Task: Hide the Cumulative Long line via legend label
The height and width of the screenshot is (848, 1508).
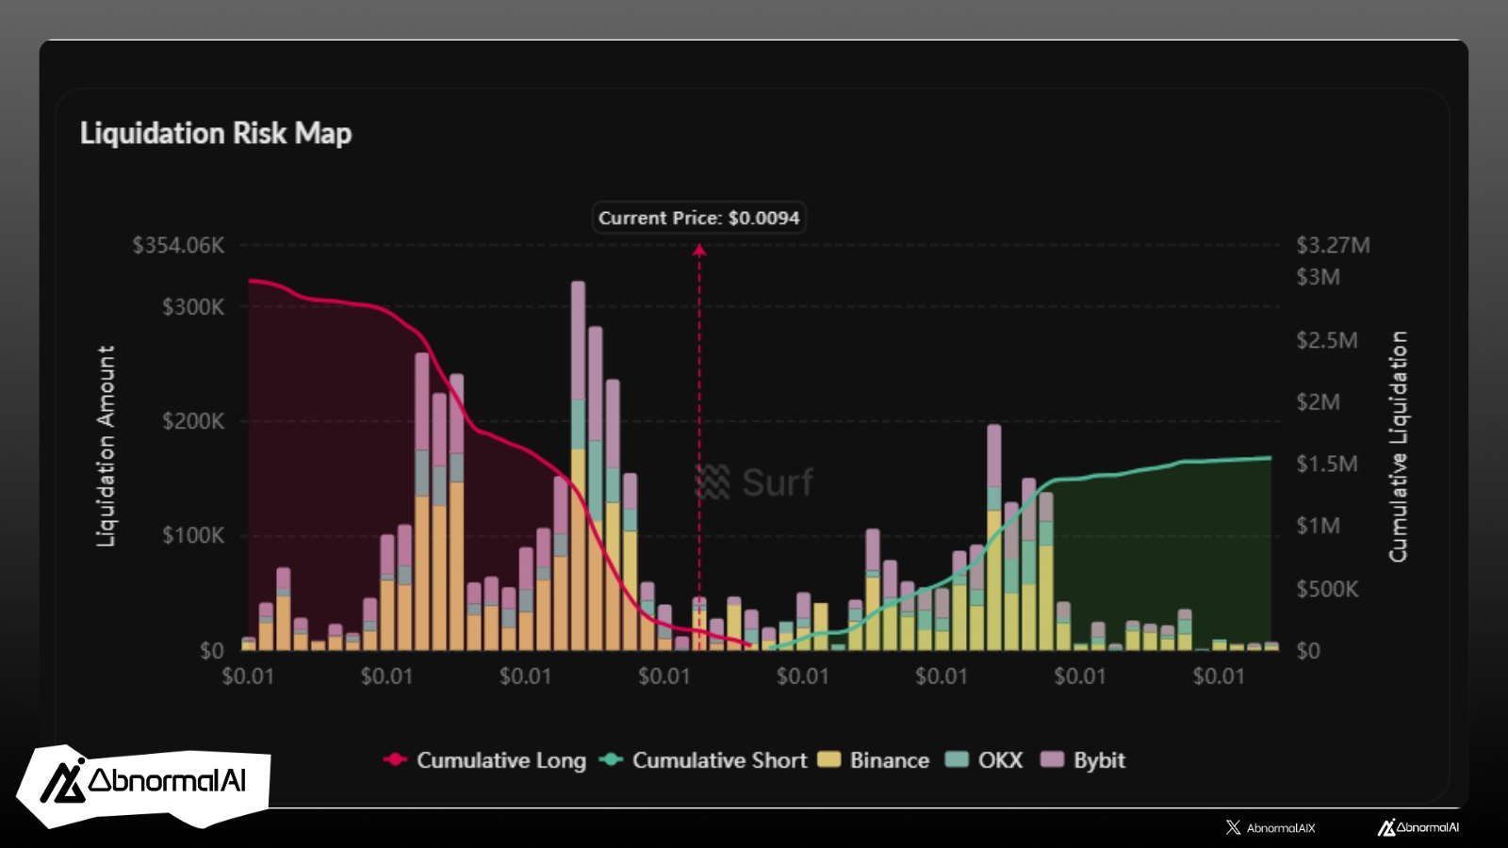Action: pyautogui.click(x=500, y=760)
